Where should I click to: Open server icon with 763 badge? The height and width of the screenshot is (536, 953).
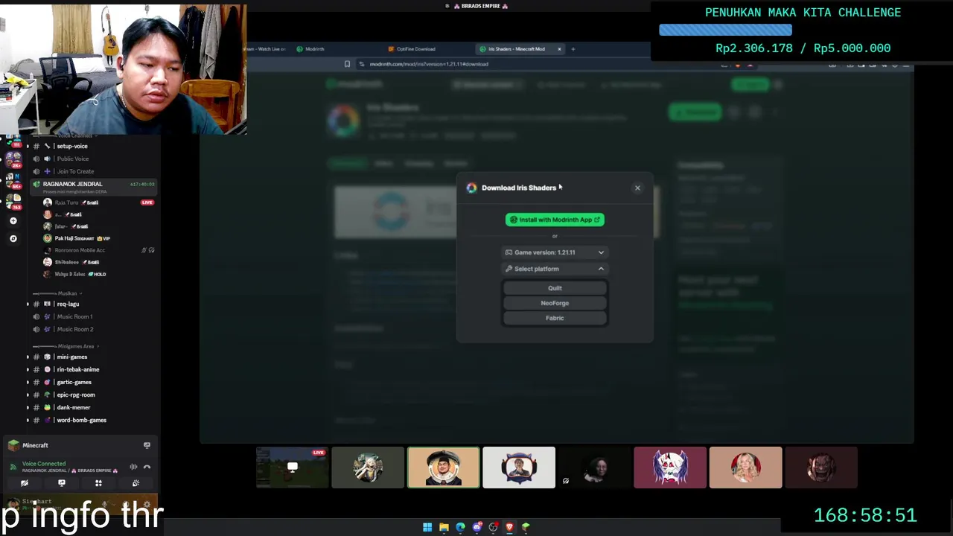click(x=13, y=200)
